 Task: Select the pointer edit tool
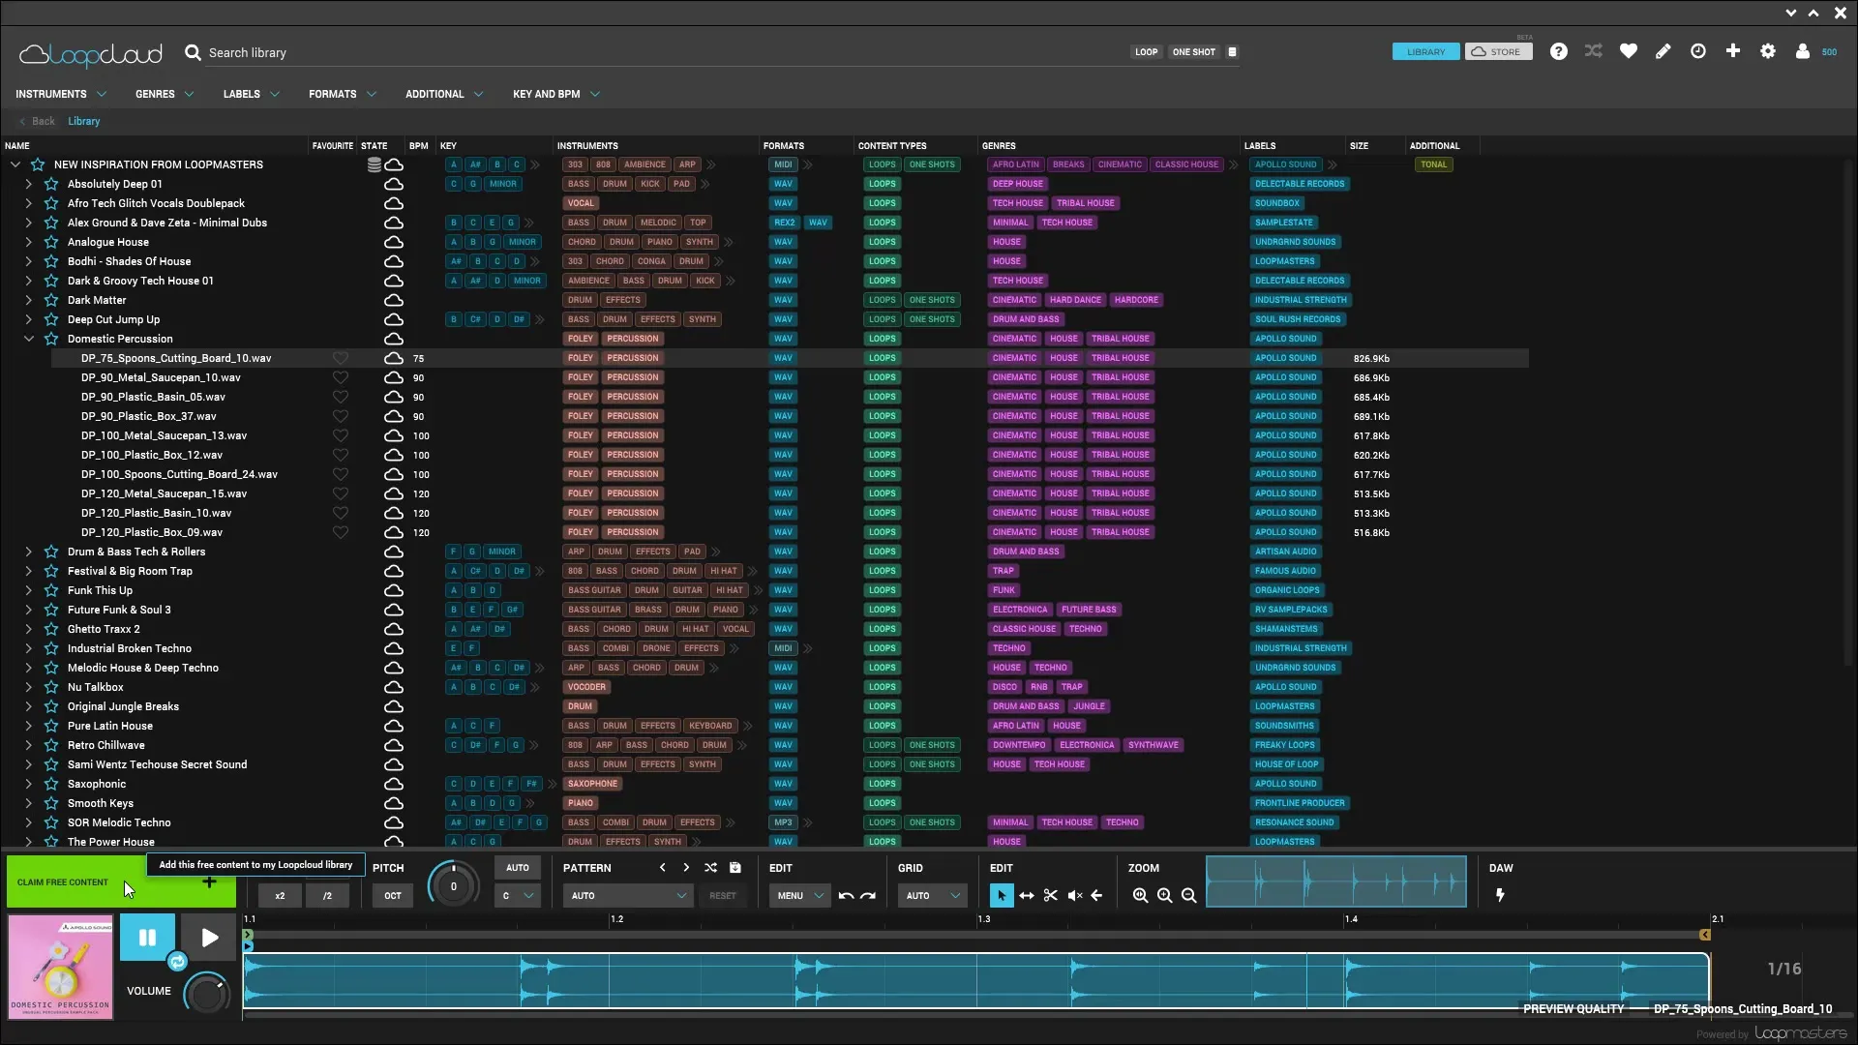(1002, 895)
